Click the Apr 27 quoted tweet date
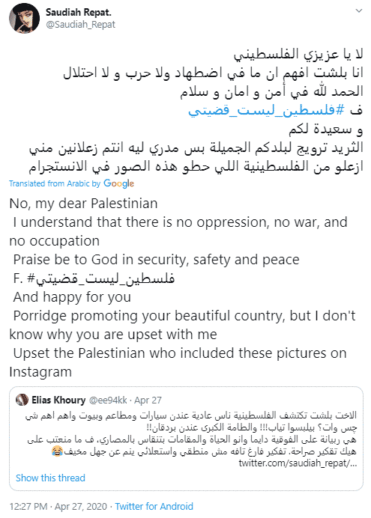This screenshot has width=371, height=518. point(148,400)
